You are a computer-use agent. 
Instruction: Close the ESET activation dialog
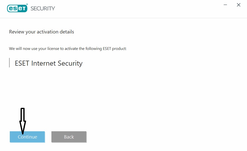pyautogui.click(x=238, y=5)
